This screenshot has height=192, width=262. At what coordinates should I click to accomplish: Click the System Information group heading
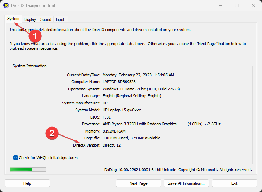(x=30, y=66)
